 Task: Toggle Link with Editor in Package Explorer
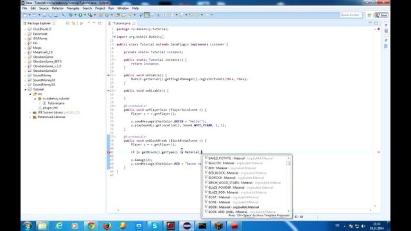point(74,23)
